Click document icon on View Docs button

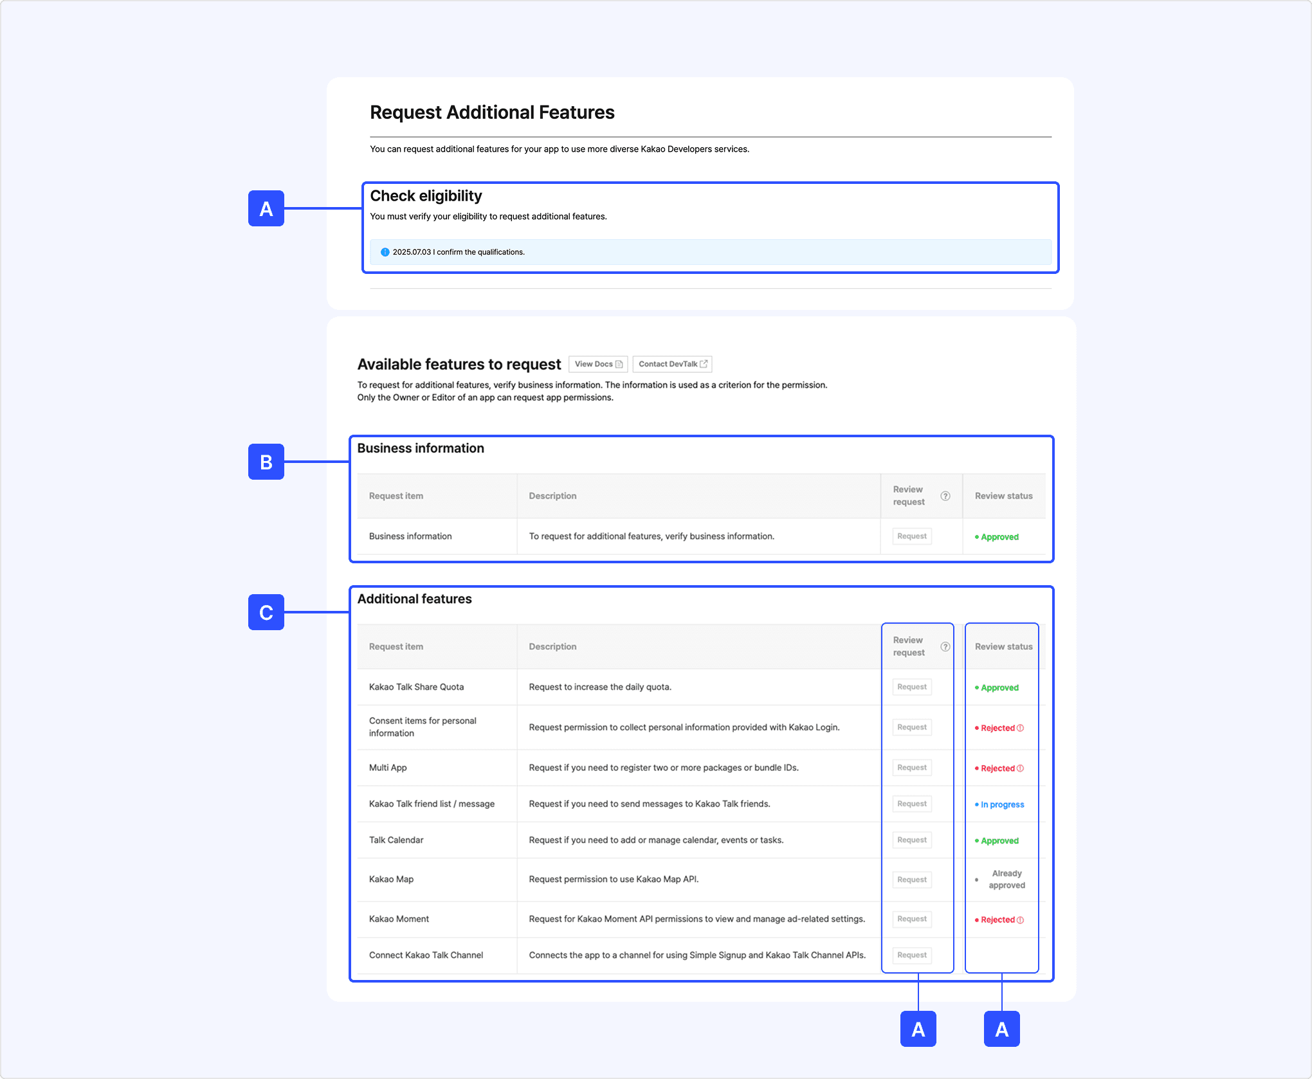619,364
